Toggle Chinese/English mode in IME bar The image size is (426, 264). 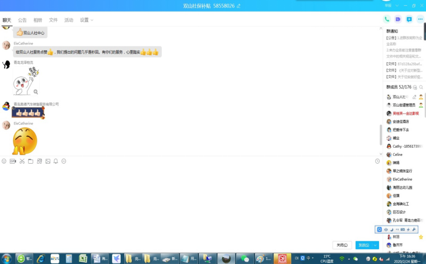coord(386,230)
